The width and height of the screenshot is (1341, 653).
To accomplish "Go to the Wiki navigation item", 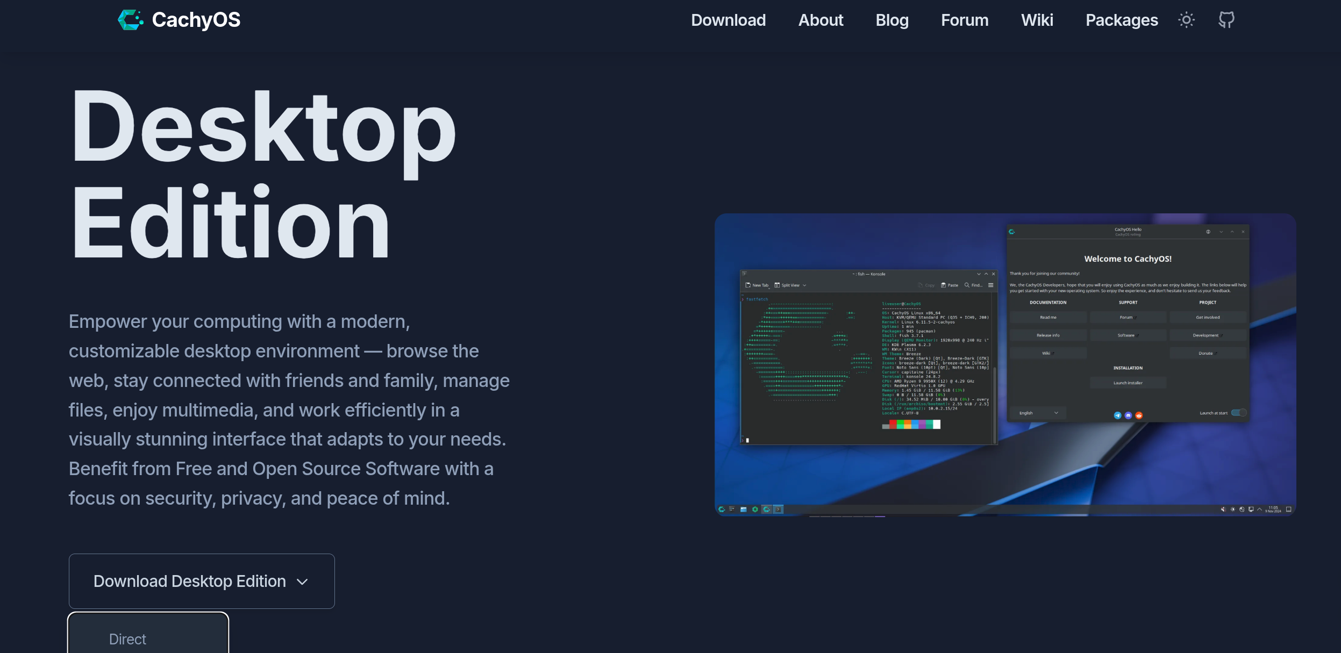I will point(1037,20).
